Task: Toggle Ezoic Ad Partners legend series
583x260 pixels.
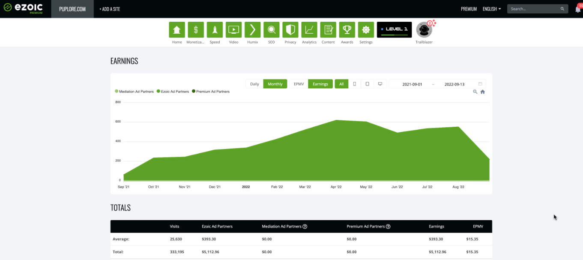Action: 173,91
